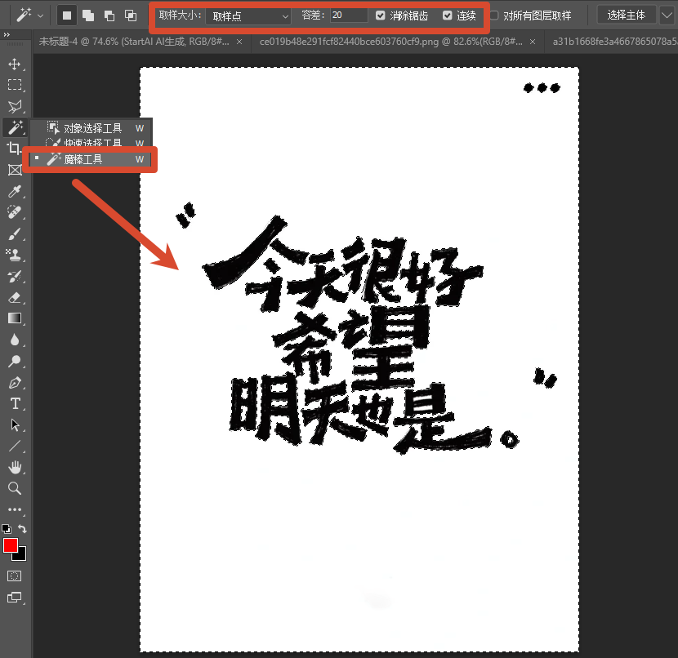
Task: Select the Polygonal Lasso tool
Action: coord(14,106)
